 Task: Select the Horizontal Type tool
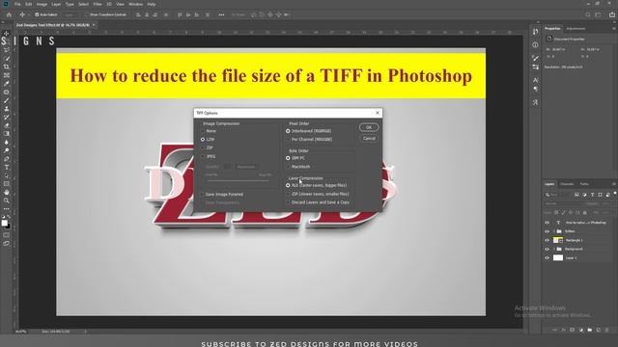coord(7,167)
